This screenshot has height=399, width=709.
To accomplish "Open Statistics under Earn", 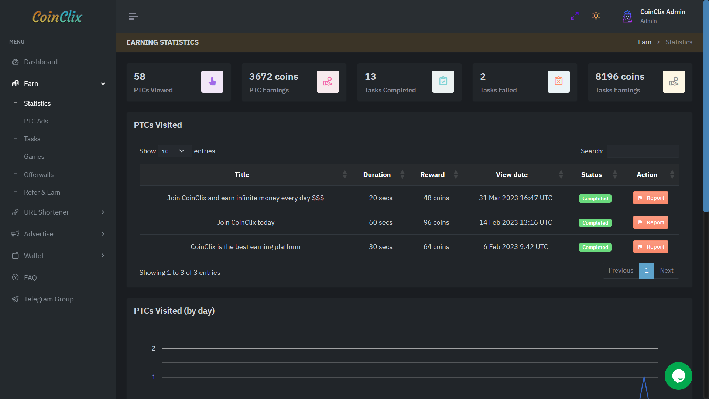I will [x=37, y=103].
